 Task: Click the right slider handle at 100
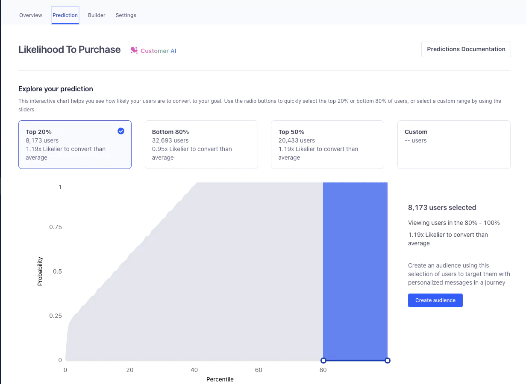tap(388, 361)
